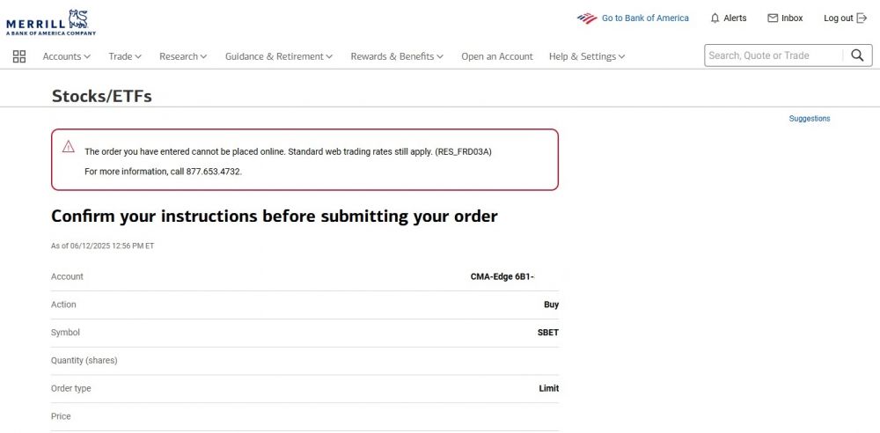Open the Inbox envelope icon

(773, 18)
